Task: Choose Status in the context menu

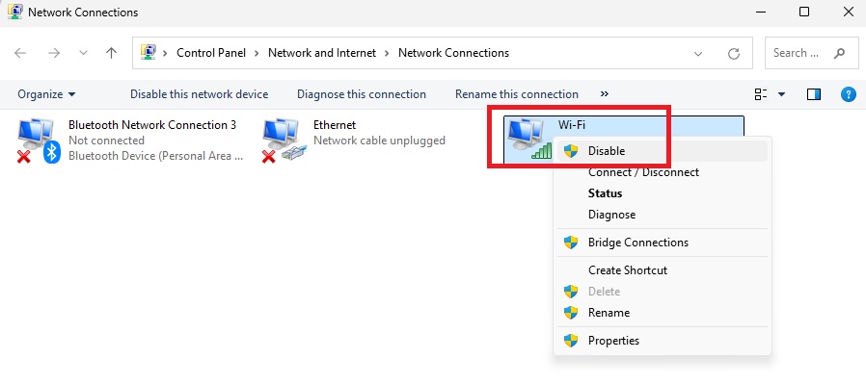Action: coord(662,193)
